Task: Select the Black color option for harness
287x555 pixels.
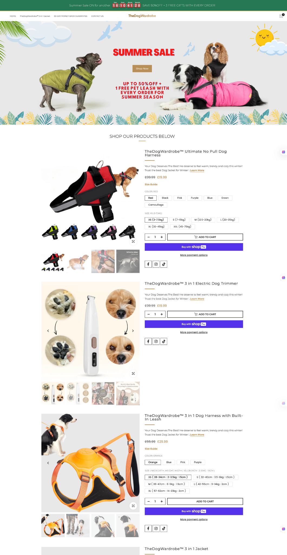Action: click(x=165, y=198)
